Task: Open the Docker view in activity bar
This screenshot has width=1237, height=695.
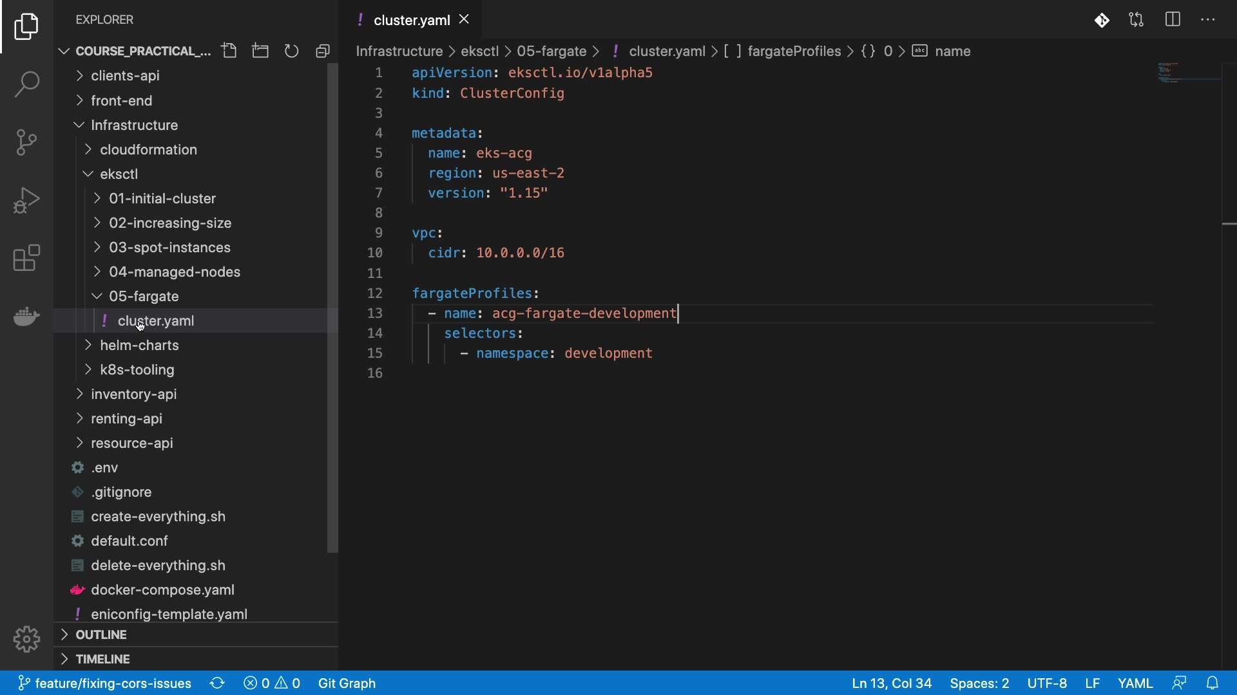Action: tap(26, 317)
